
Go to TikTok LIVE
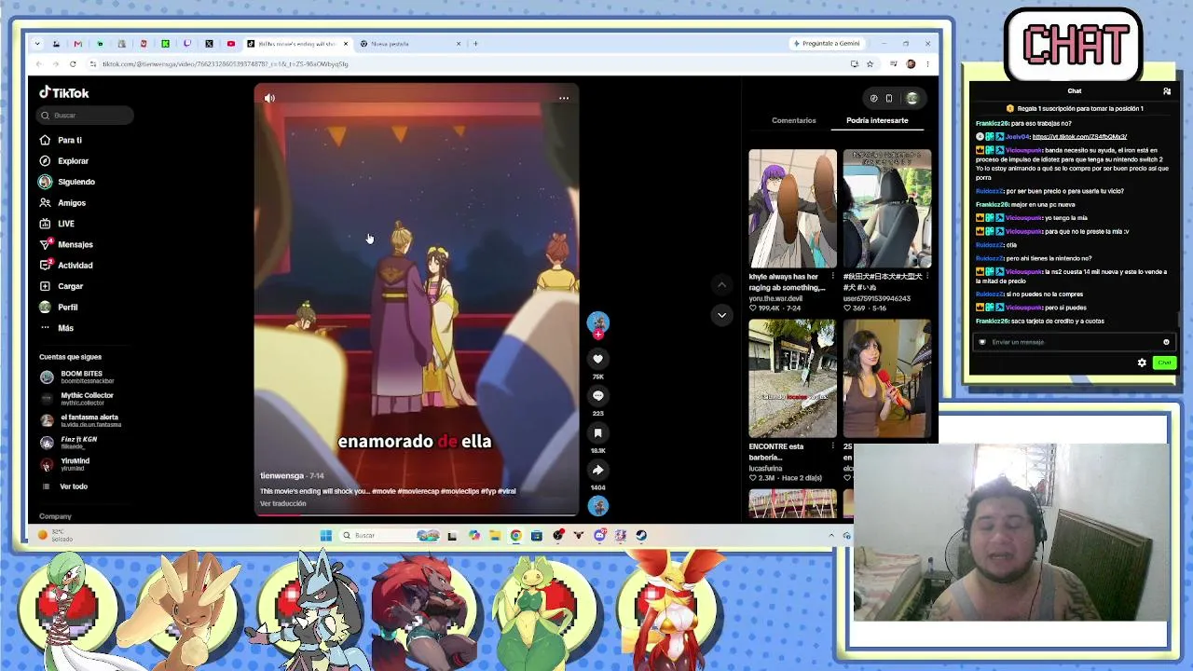(x=57, y=224)
